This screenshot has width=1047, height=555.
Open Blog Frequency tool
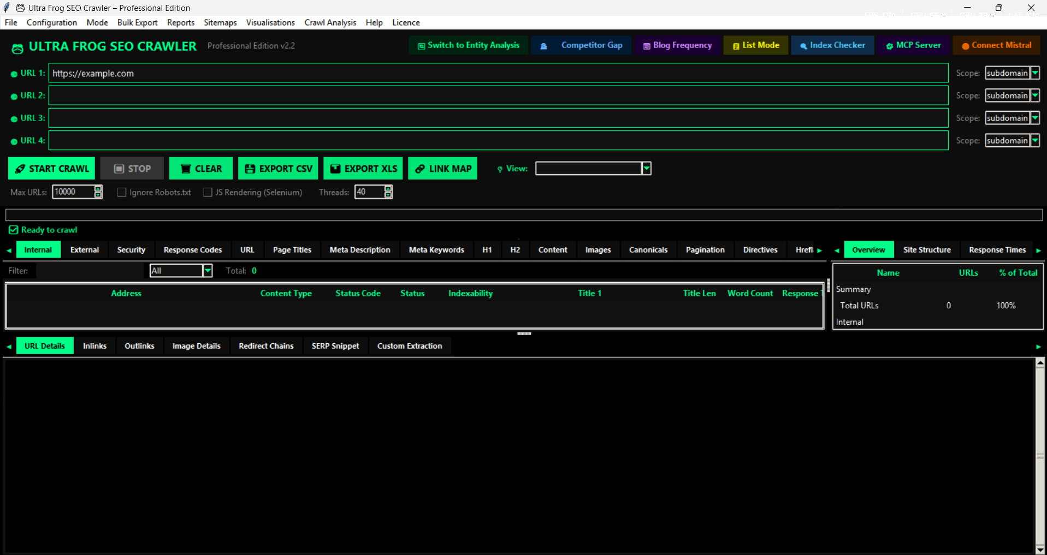(x=677, y=45)
